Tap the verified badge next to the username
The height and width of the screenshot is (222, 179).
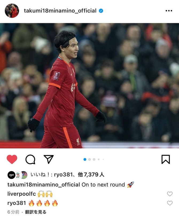[101, 11]
